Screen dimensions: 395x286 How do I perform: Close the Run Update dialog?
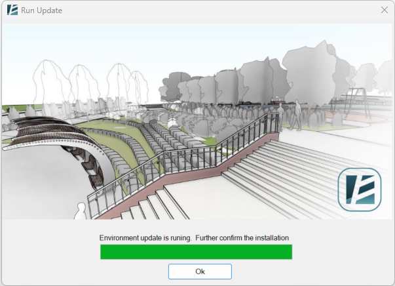point(384,10)
